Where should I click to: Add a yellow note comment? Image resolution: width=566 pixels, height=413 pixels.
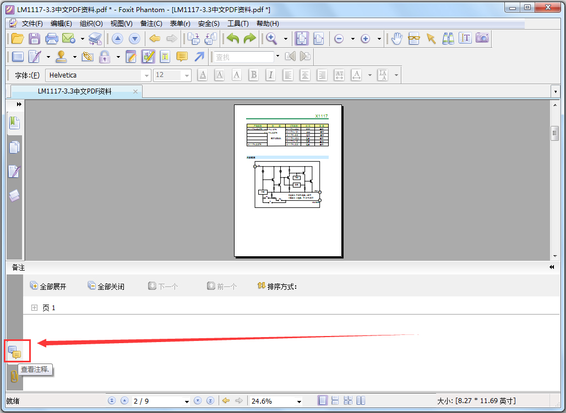[182, 57]
